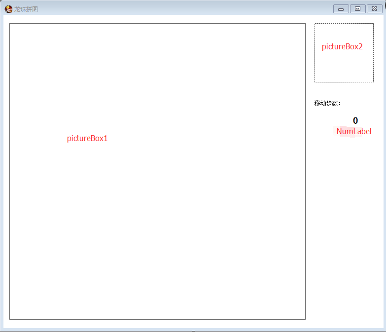Click the Dragon Ball app icon in title bar

[x=8, y=9]
